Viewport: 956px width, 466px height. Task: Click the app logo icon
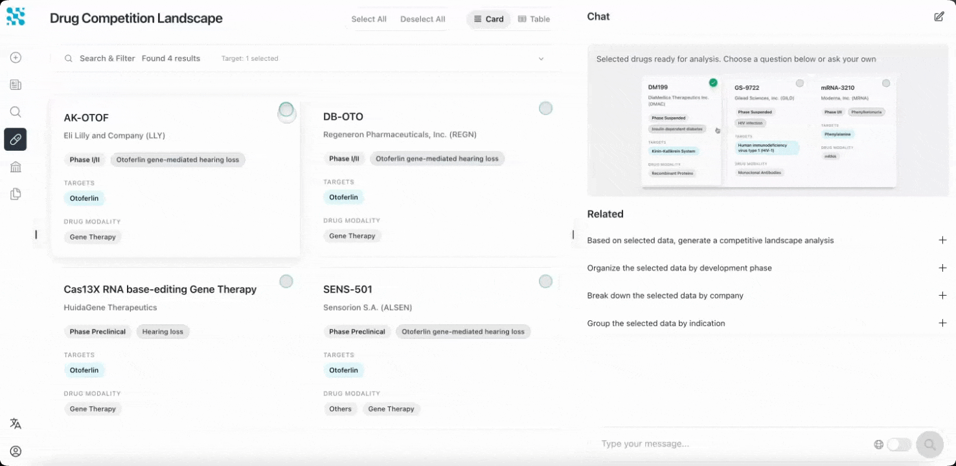(16, 16)
